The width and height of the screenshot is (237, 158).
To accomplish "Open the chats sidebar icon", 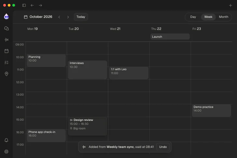I will [7, 28].
